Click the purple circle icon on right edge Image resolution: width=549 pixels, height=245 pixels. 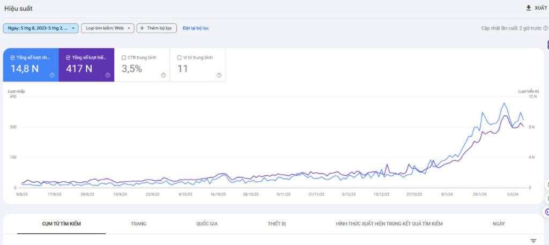547,212
